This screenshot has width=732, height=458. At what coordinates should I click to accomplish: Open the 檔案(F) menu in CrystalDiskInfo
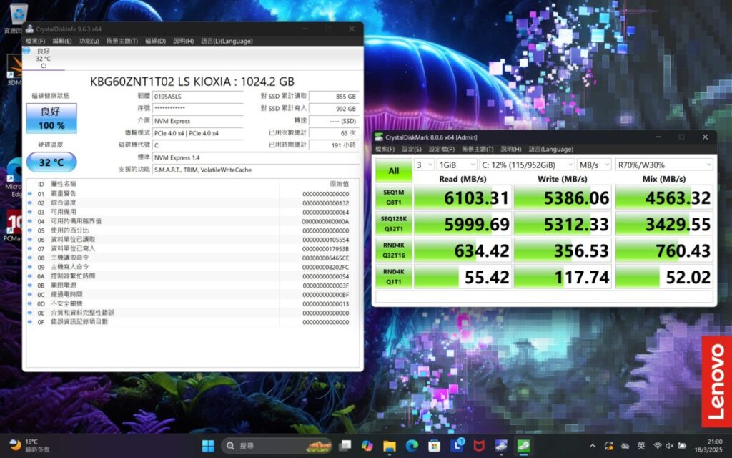pyautogui.click(x=36, y=41)
